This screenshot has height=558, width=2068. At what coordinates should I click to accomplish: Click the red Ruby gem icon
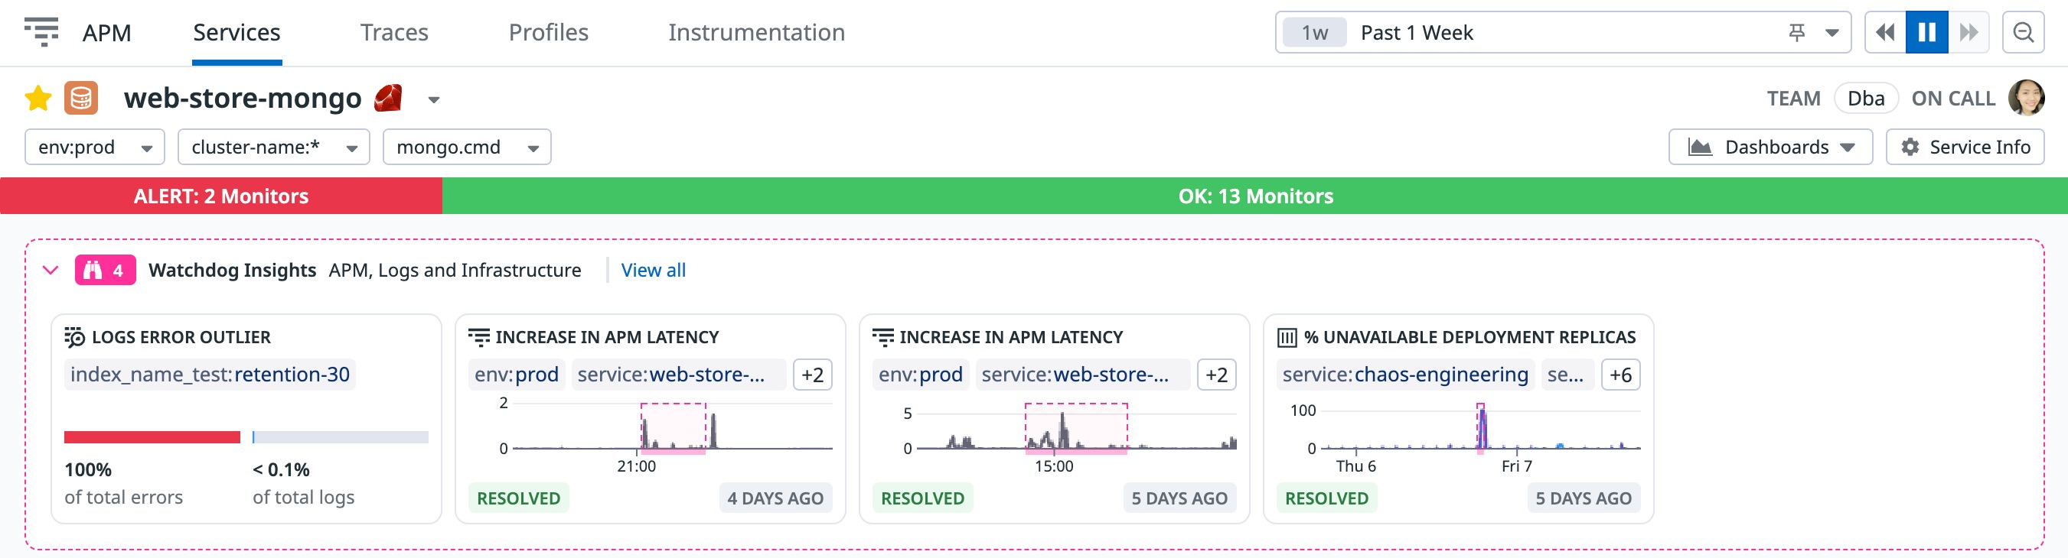(388, 99)
